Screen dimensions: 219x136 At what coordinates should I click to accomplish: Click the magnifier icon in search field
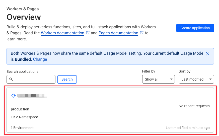11,79
